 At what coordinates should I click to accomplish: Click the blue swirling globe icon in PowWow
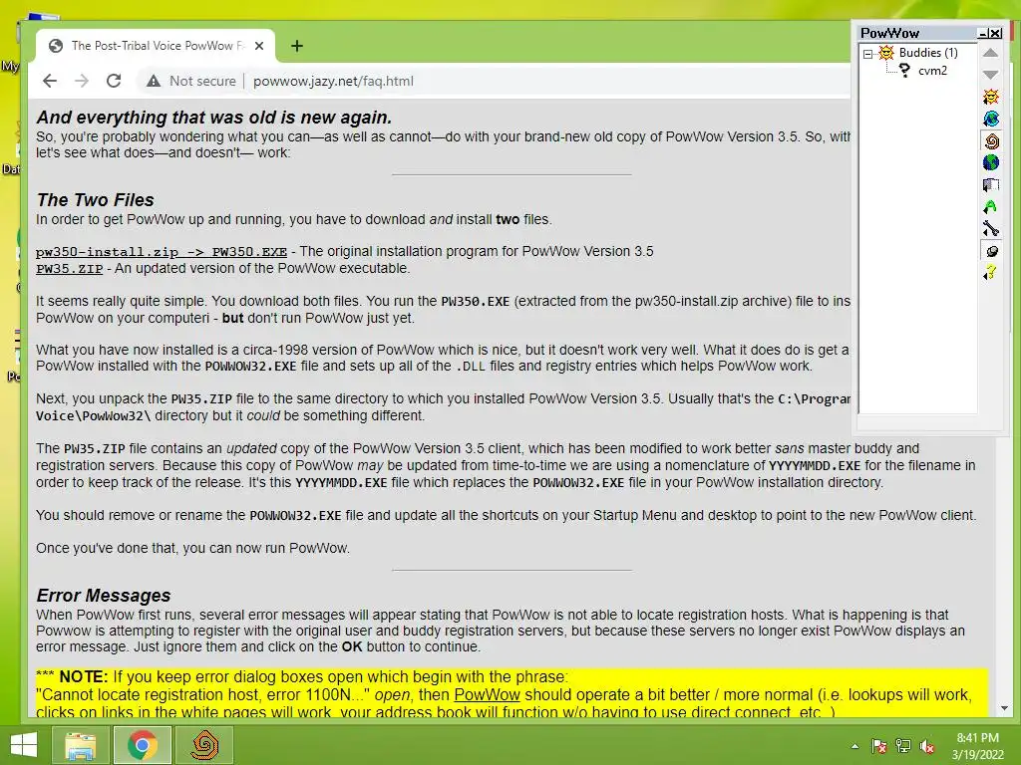tap(990, 119)
